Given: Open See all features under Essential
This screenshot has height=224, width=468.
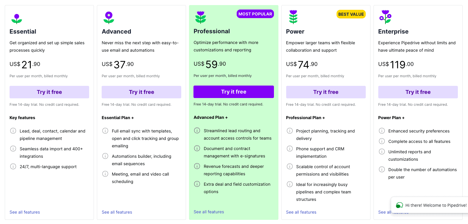Looking at the screenshot, I should [x=25, y=212].
